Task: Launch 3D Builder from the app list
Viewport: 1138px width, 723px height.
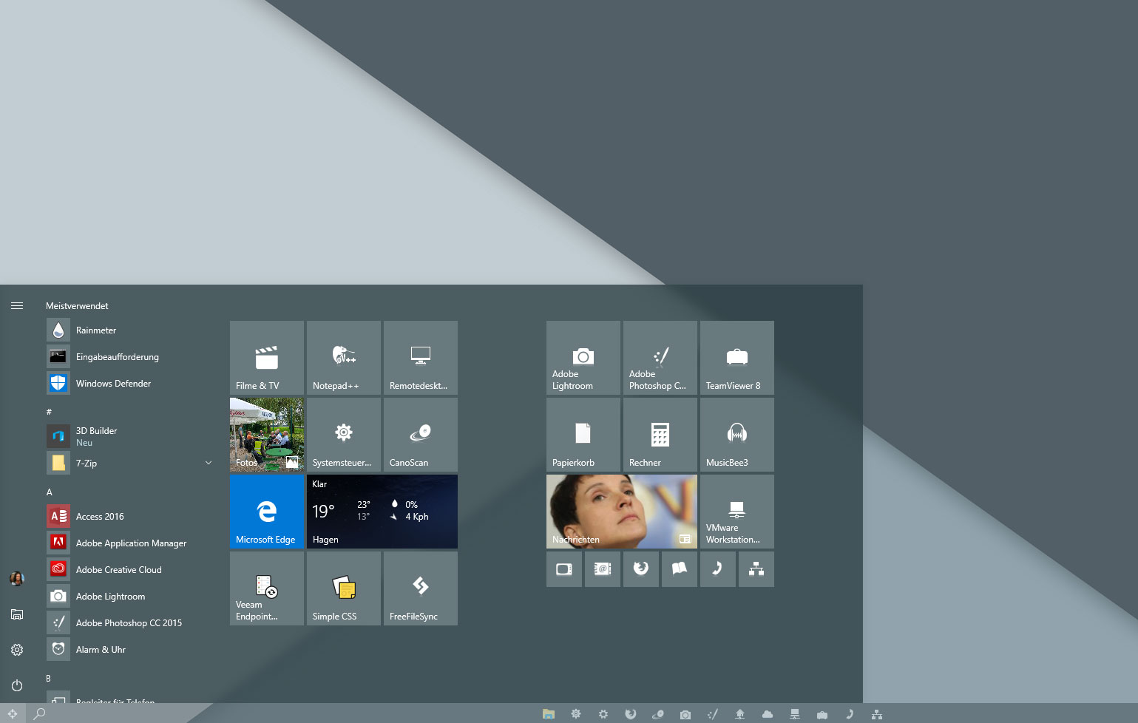Action: point(131,436)
